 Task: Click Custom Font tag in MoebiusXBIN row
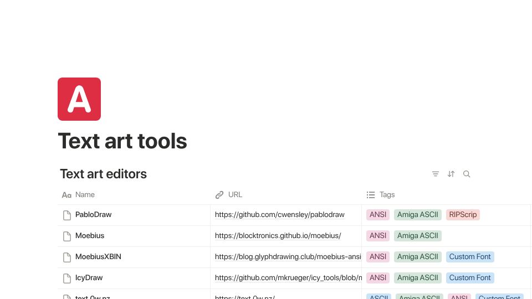click(x=470, y=256)
